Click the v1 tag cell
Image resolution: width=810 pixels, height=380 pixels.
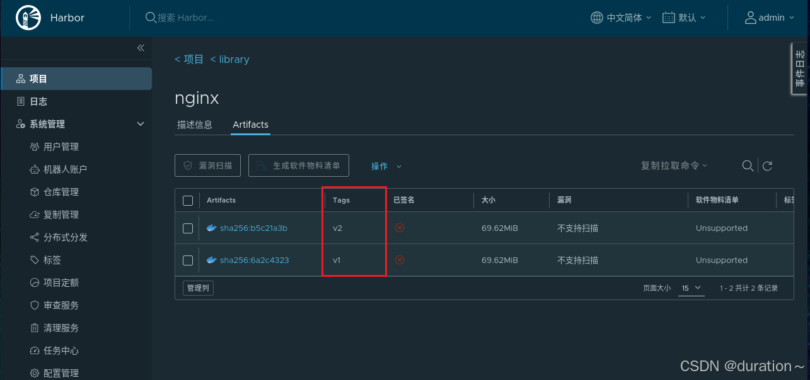tap(337, 260)
